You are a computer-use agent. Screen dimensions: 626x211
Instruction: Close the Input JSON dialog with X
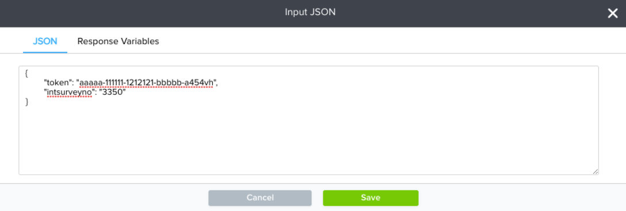(x=612, y=14)
